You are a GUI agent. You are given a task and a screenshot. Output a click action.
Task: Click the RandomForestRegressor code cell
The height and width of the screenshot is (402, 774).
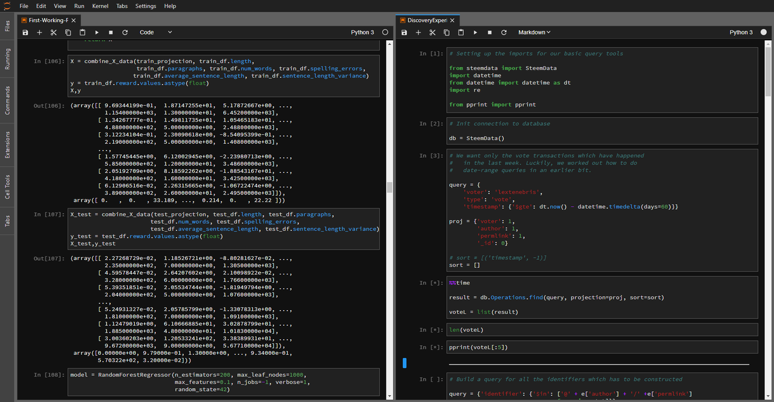(x=223, y=382)
